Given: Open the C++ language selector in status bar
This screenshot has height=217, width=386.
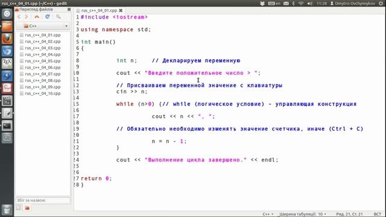Looking at the screenshot, I should pos(268,214).
